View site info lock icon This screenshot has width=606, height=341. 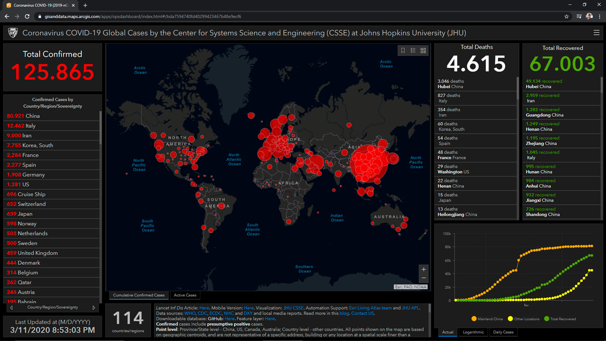tap(40, 16)
